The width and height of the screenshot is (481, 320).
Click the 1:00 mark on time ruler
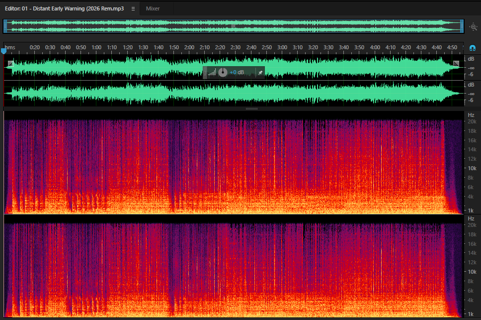pos(96,47)
